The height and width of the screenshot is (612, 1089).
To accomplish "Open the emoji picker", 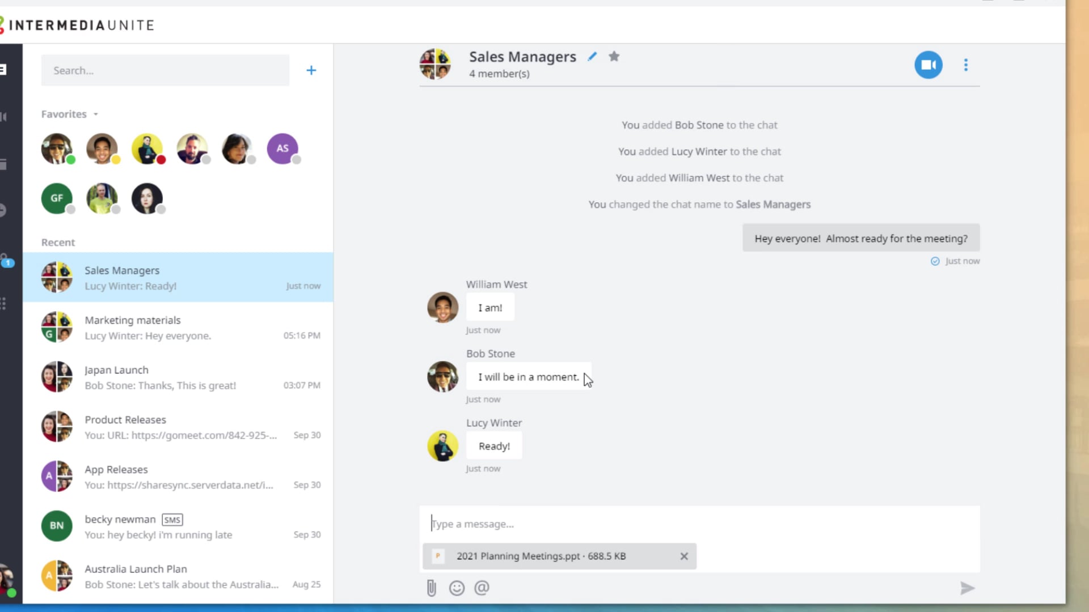I will click(457, 588).
